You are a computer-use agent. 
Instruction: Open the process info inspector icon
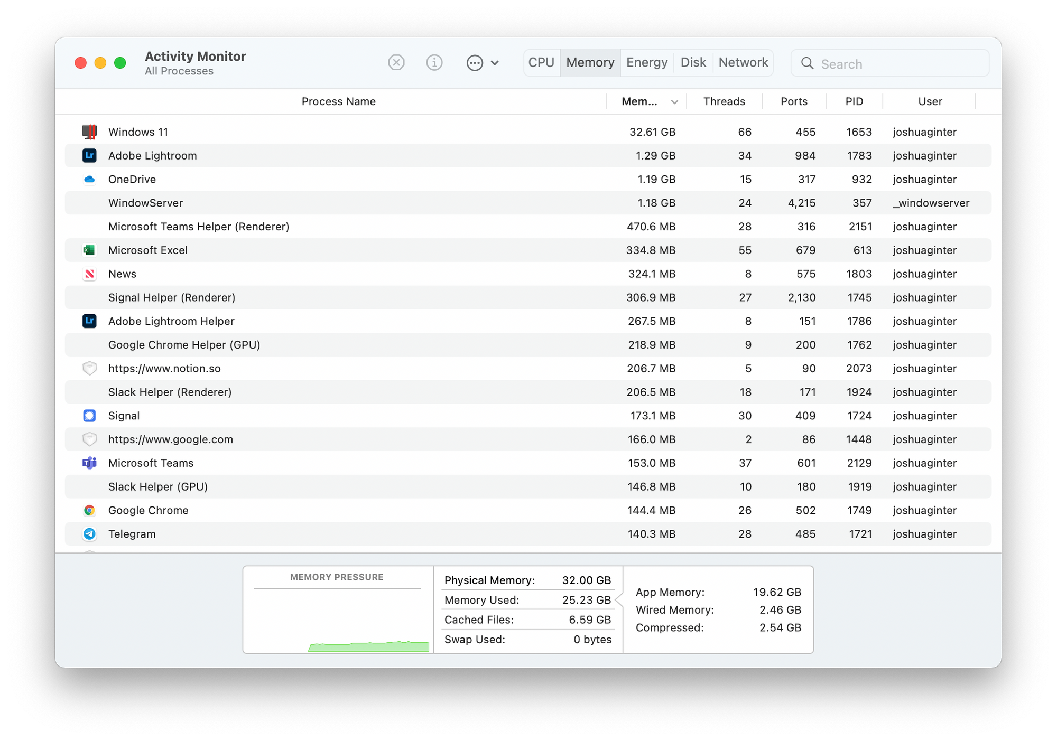pyautogui.click(x=434, y=63)
